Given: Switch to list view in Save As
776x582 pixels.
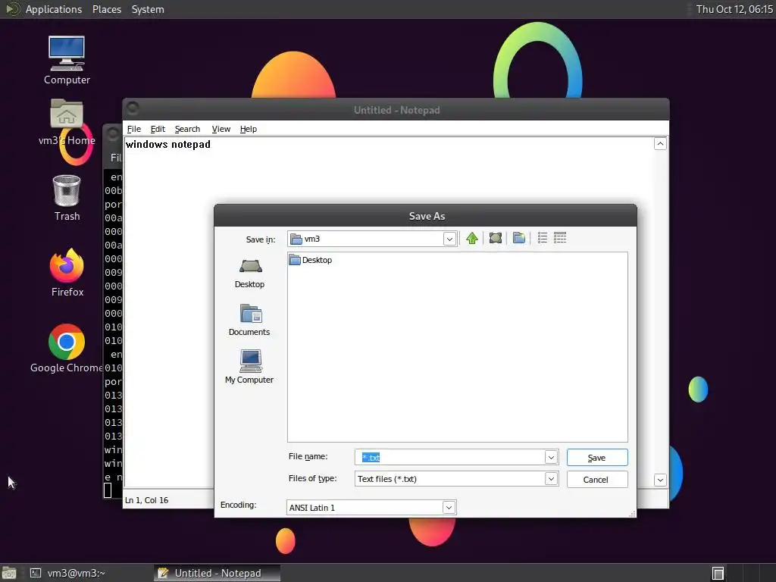Looking at the screenshot, I should tap(543, 238).
